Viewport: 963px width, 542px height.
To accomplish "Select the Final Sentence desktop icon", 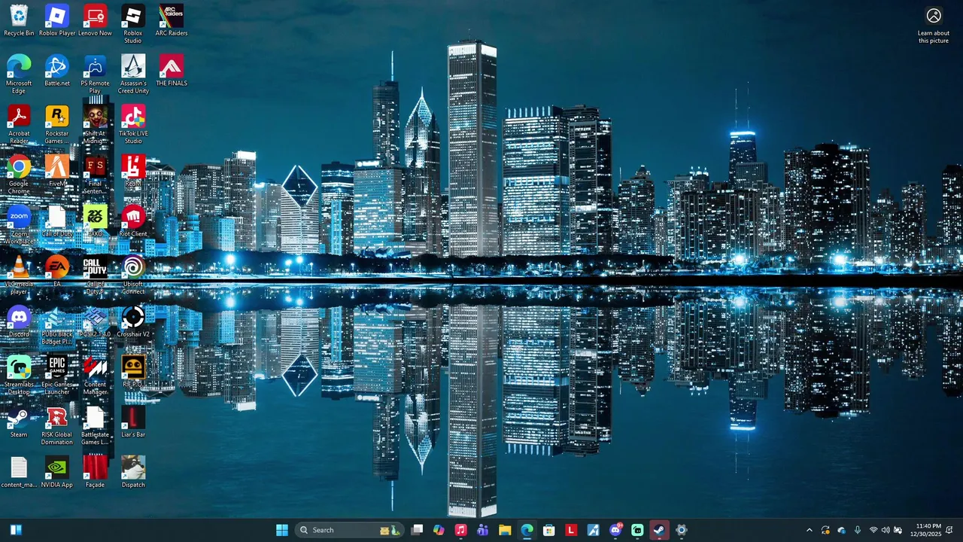I will point(95,175).
